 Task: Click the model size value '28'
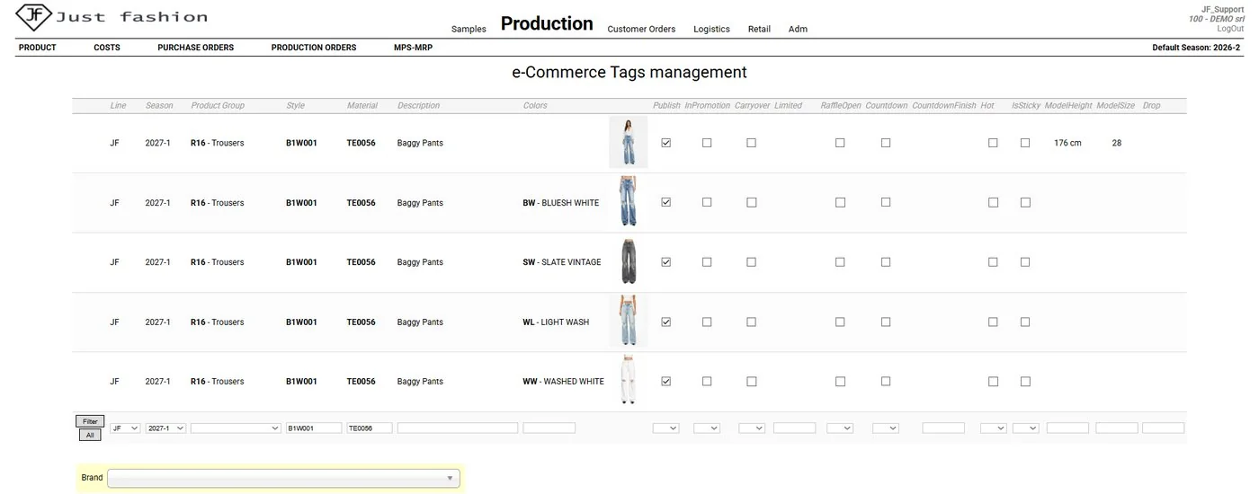click(x=1117, y=143)
